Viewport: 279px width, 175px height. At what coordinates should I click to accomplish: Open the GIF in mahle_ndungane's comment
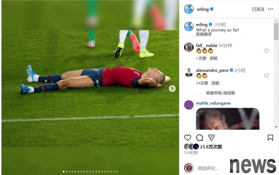[227, 119]
